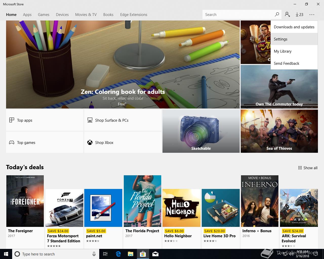
Task: Open the Hello Neighbor deal thumbnail
Action: coord(181,208)
